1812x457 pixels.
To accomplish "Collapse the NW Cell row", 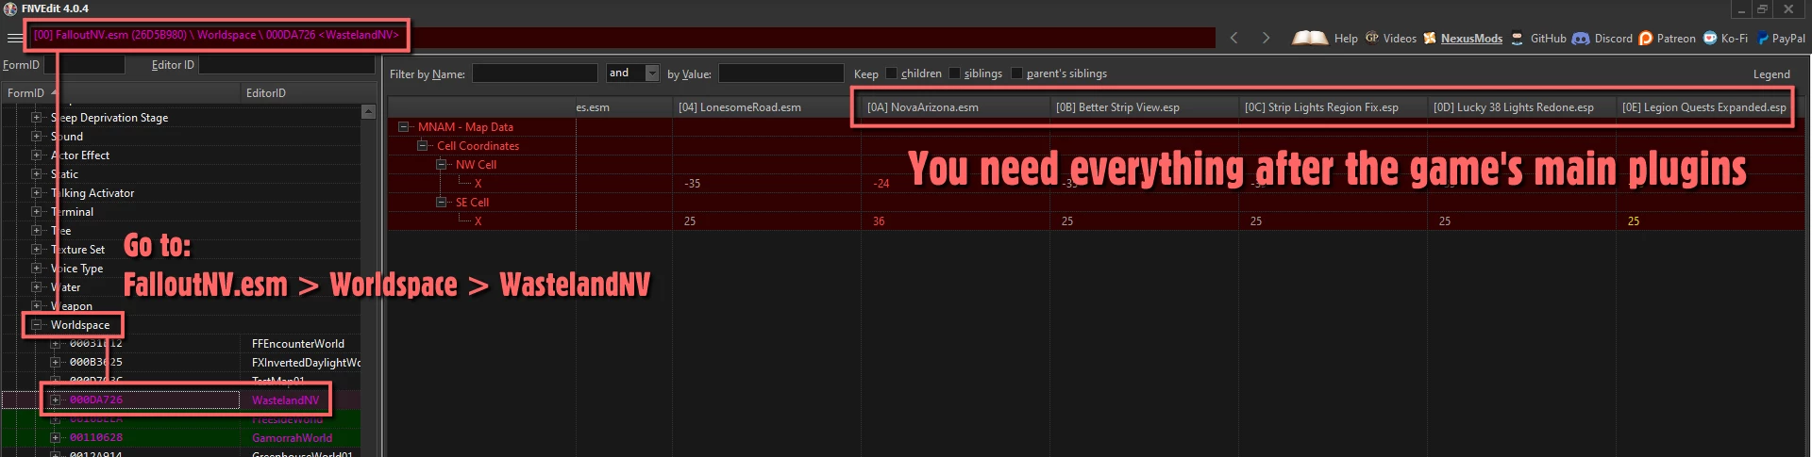I will (441, 165).
